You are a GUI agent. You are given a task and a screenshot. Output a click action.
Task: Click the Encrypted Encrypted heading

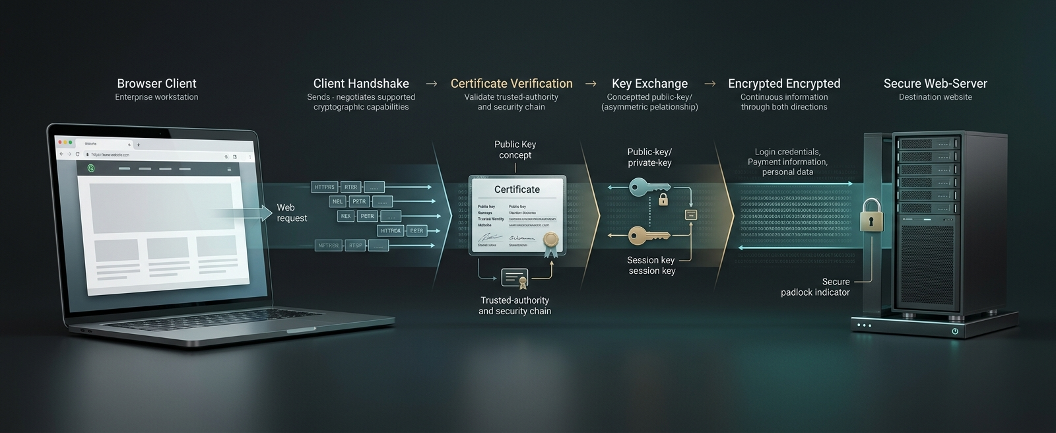[x=784, y=83]
